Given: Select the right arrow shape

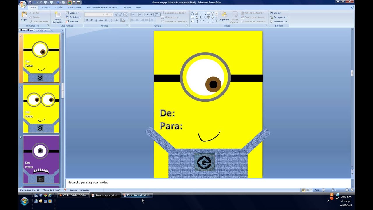Looking at the screenshot, I should click(209, 17).
